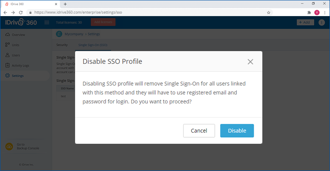Open Users from the sidebar
Screen dimensions: 330x171
16,55
